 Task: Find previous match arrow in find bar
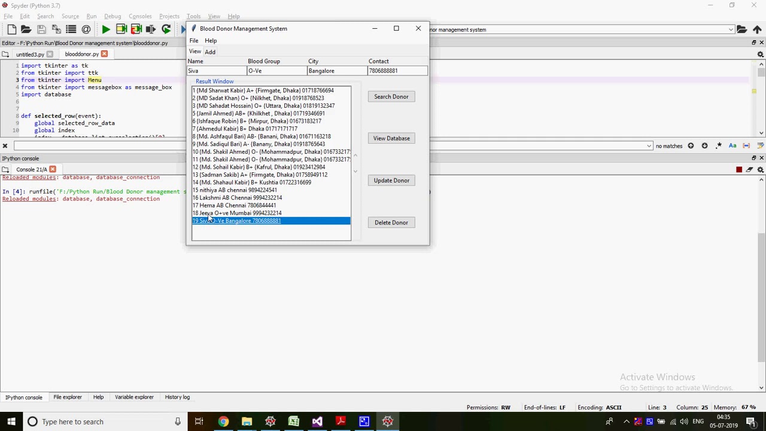pos(691,145)
